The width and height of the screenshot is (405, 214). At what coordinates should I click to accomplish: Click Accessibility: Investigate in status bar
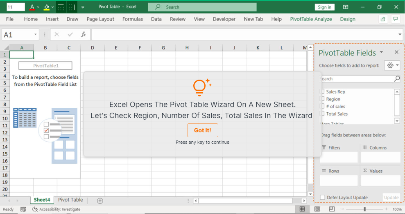(x=57, y=210)
